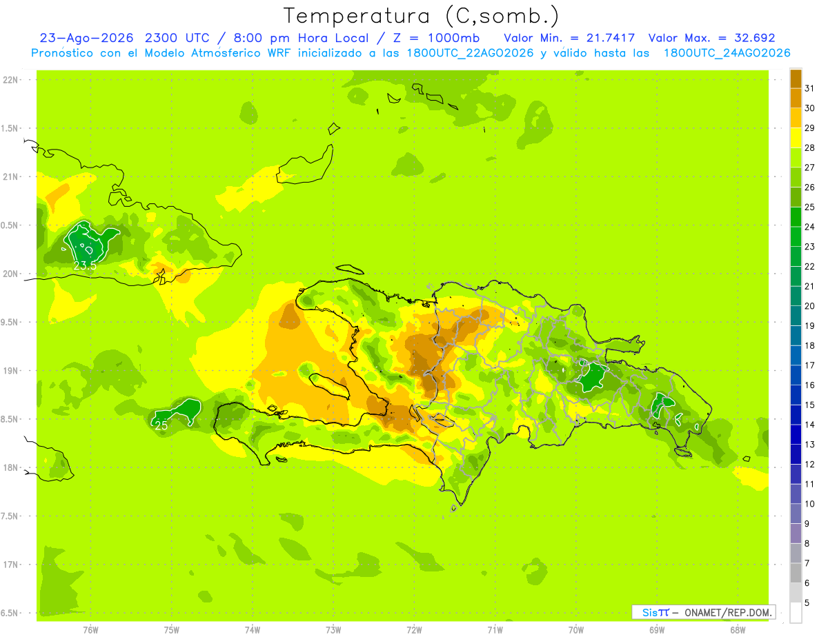Click the Sis logo in the credit box

655,612
